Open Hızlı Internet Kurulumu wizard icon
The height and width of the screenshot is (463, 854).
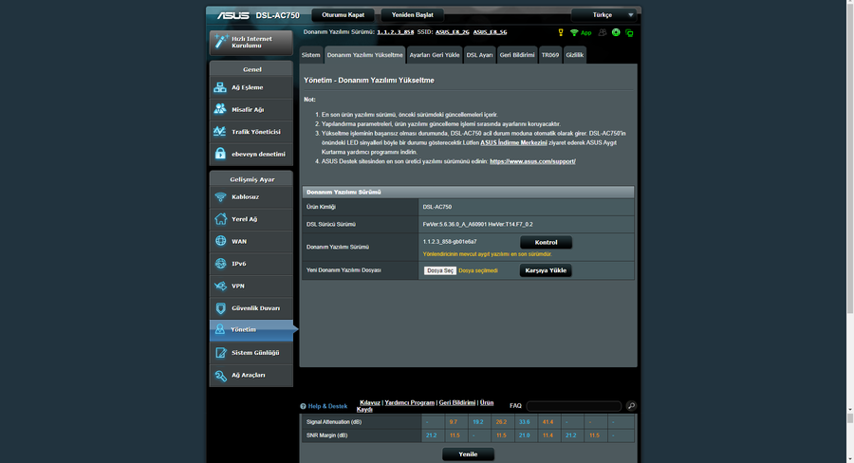[x=221, y=42]
